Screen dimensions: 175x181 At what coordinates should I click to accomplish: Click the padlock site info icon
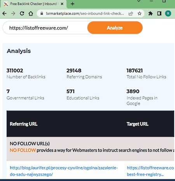(x=42, y=13)
